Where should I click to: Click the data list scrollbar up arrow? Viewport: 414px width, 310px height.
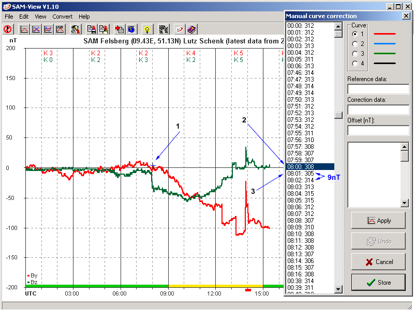click(x=338, y=26)
